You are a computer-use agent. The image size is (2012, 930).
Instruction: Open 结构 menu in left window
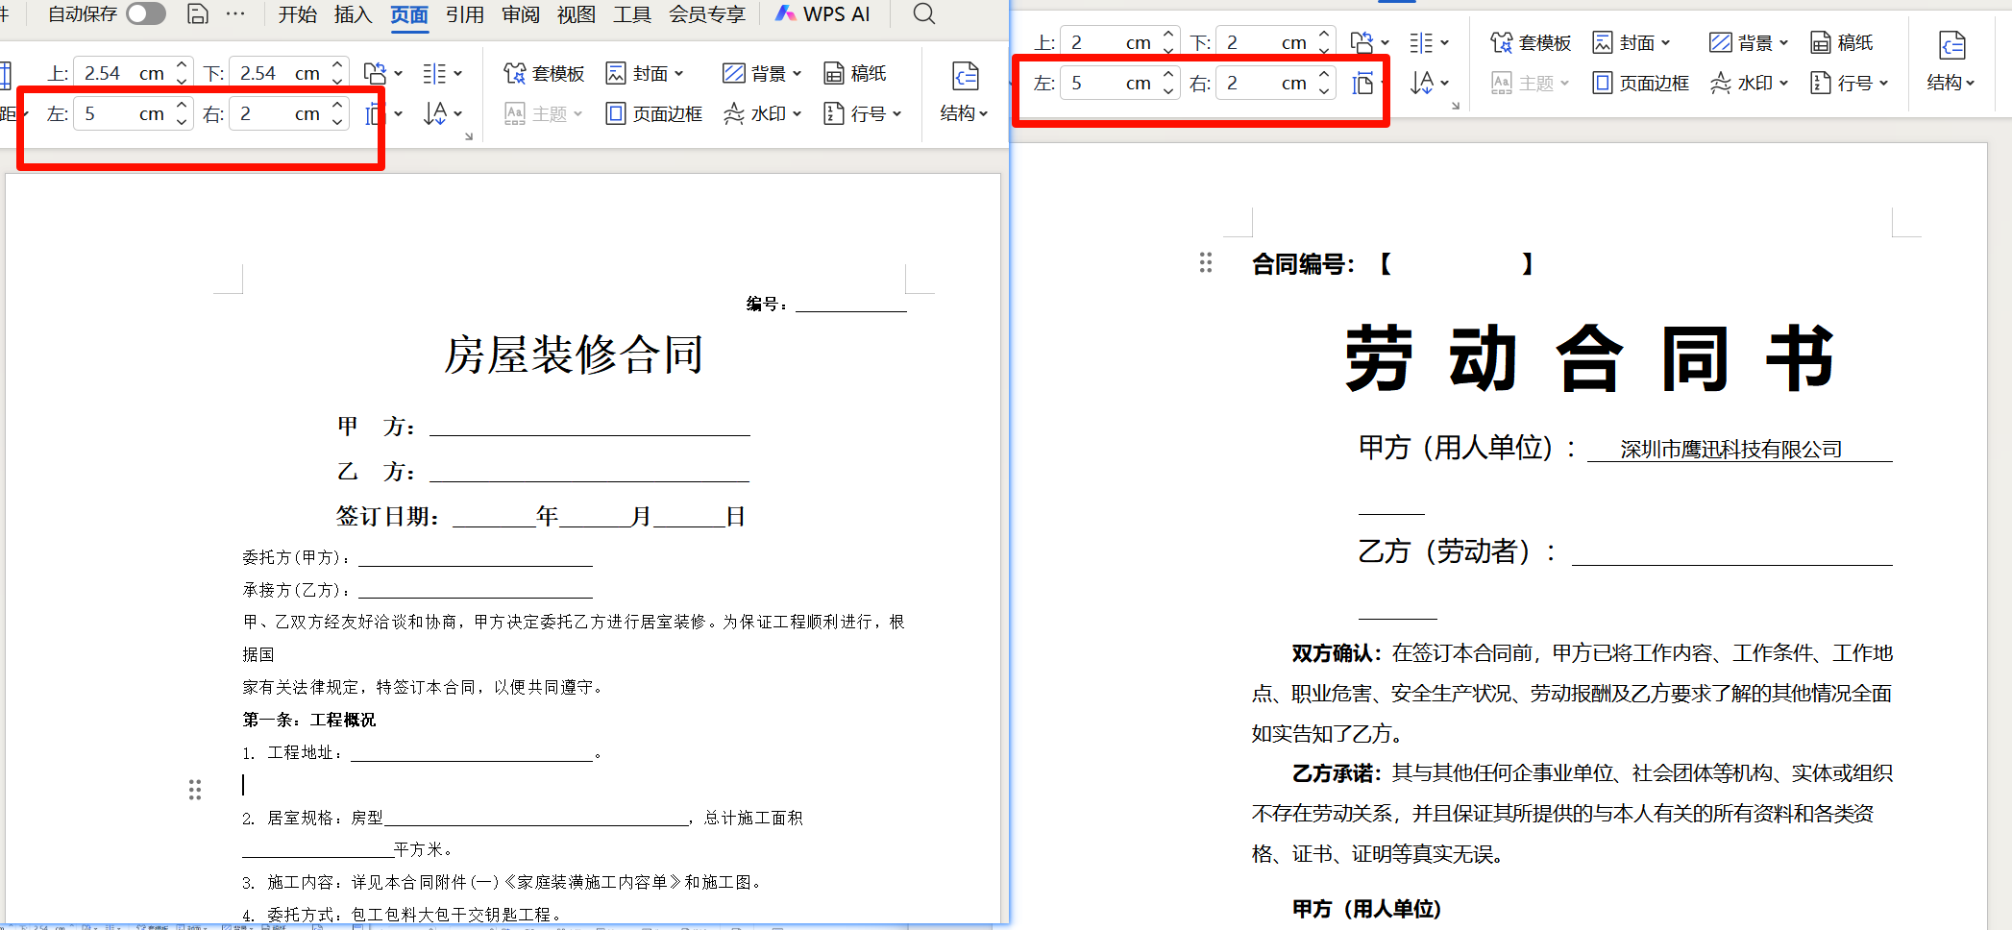964,92
